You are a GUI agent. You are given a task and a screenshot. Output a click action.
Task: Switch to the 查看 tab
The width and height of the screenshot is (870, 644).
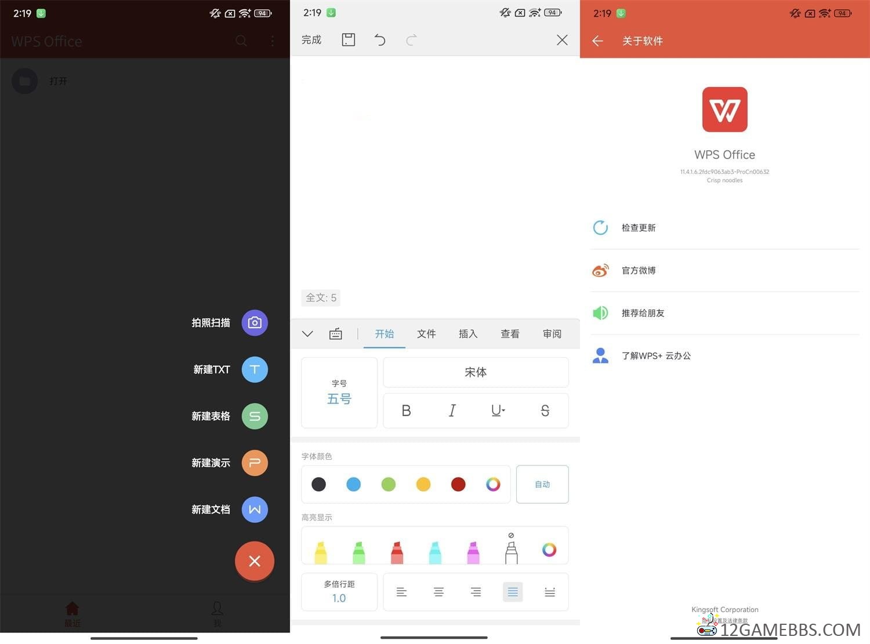pyautogui.click(x=510, y=334)
